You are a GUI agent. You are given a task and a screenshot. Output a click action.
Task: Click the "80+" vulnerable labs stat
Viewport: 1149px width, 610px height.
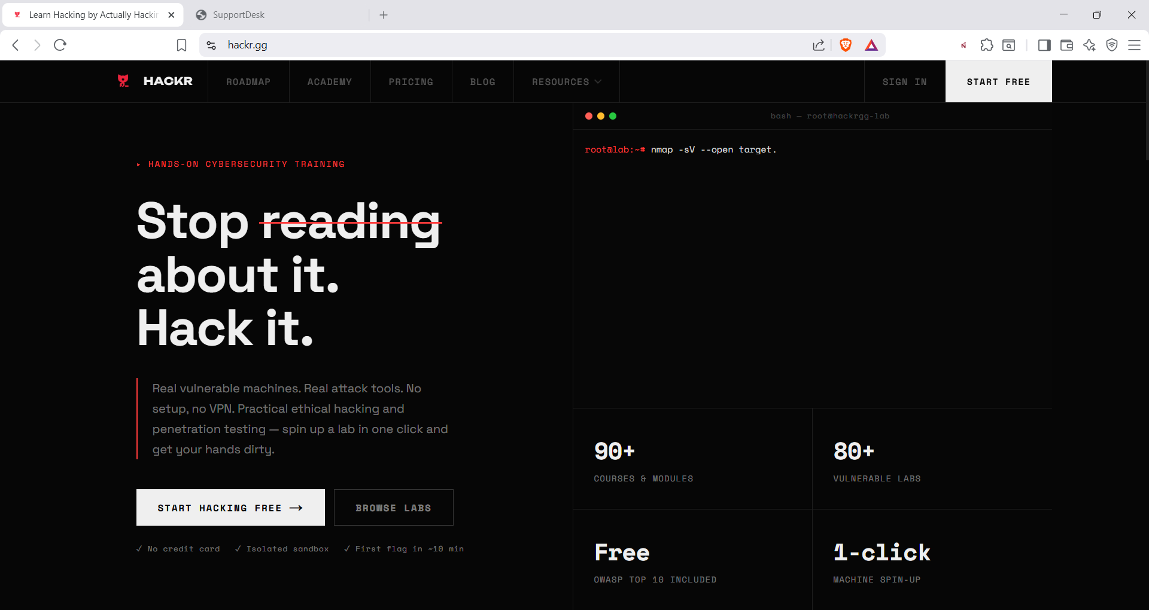click(932, 459)
